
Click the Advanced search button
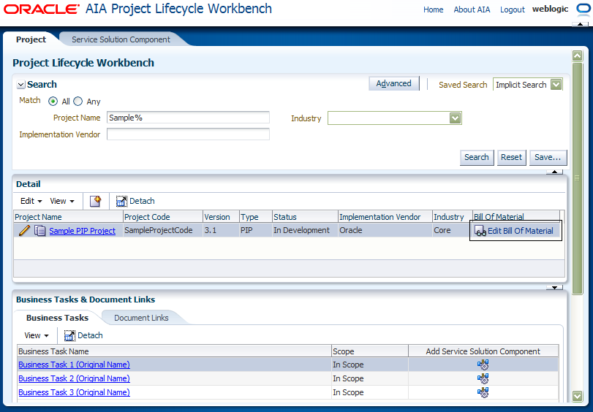pyautogui.click(x=393, y=83)
